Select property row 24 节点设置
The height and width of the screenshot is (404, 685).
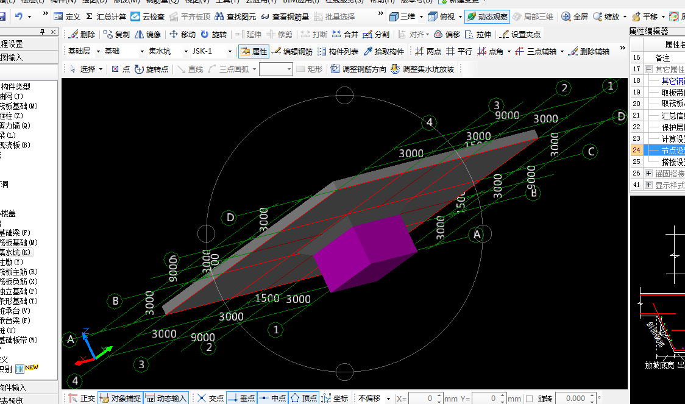point(658,150)
